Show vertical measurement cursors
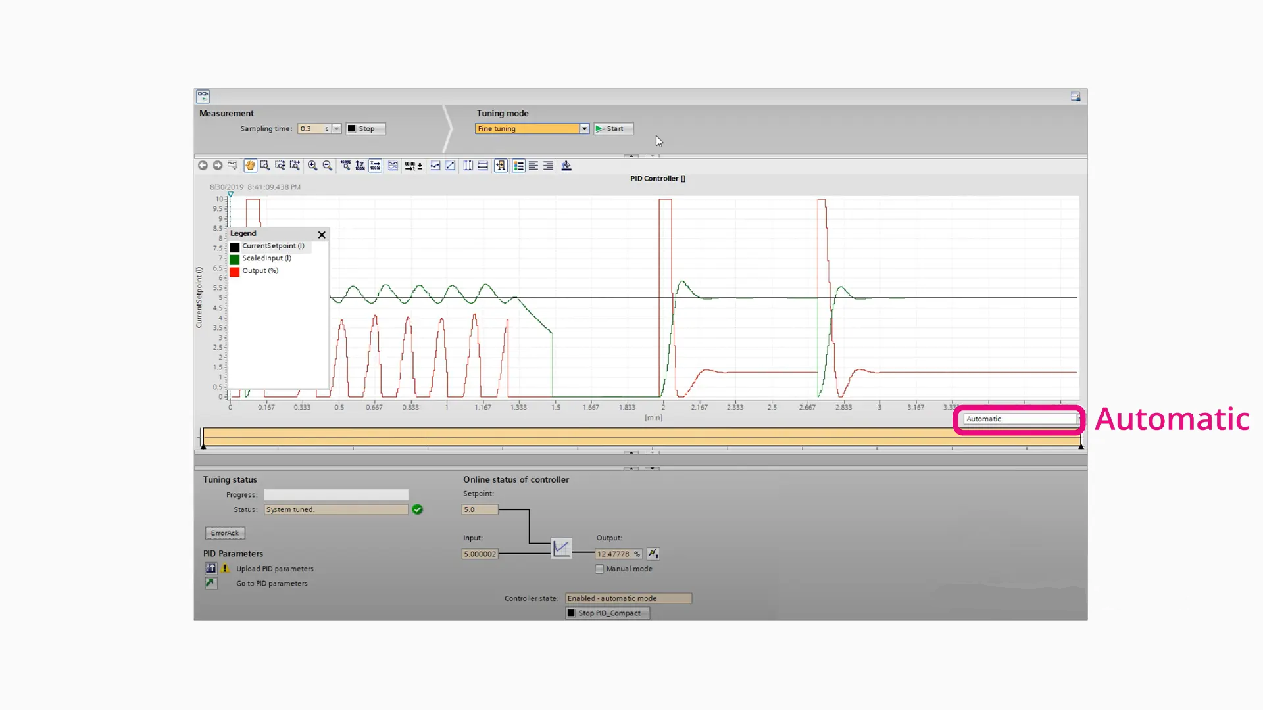 click(x=468, y=166)
